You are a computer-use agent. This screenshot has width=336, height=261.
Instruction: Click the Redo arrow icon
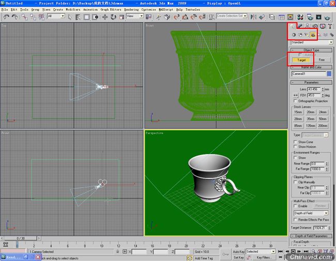coord(14,17)
